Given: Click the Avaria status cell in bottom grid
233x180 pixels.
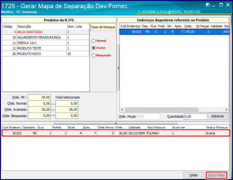Looking at the screenshot, I should (217, 133).
